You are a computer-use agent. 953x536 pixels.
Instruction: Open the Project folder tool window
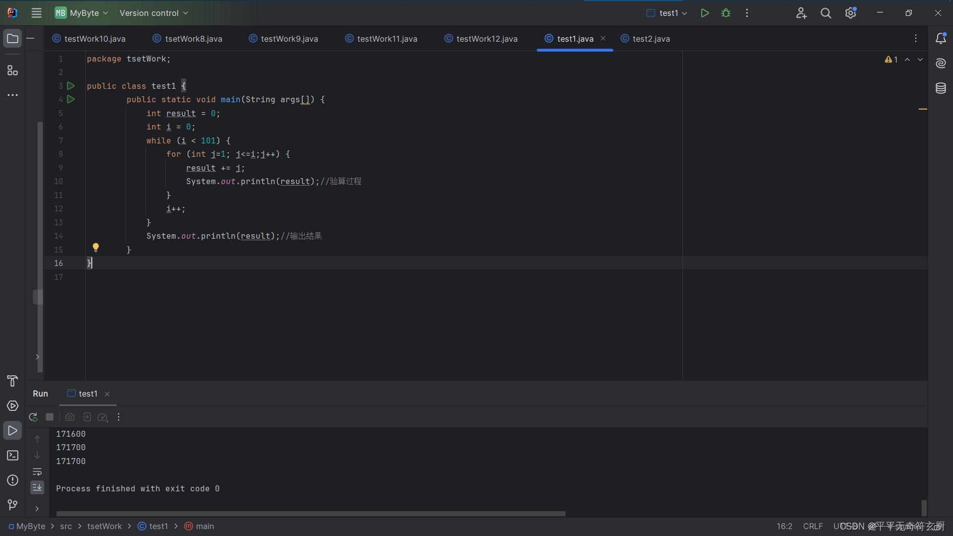12,39
